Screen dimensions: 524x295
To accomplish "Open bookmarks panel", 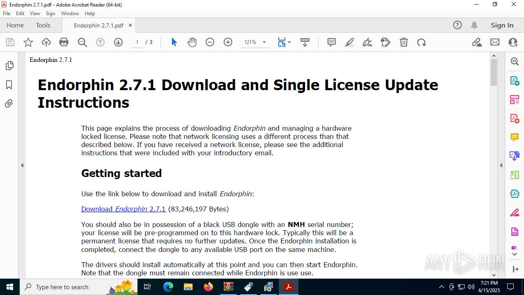I will [9, 85].
